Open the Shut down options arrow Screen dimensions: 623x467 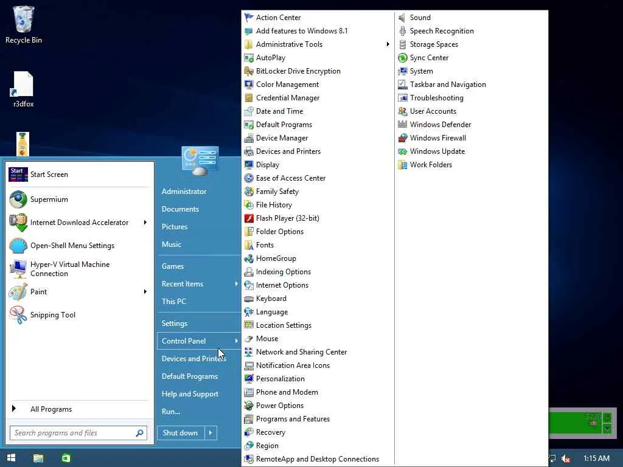tap(211, 433)
